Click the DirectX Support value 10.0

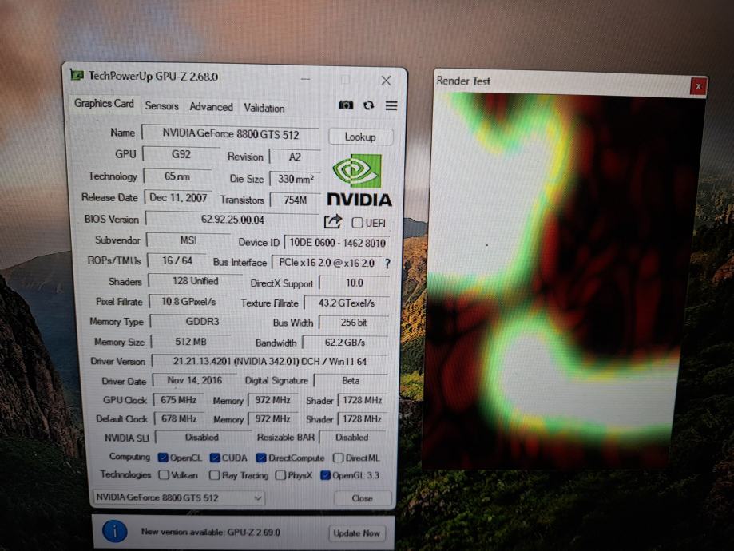coord(355,283)
